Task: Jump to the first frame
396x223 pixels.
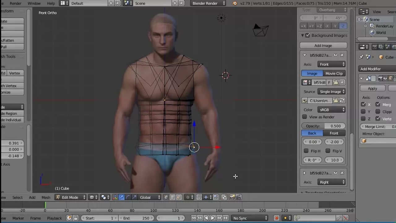Action: pyautogui.click(x=193, y=218)
